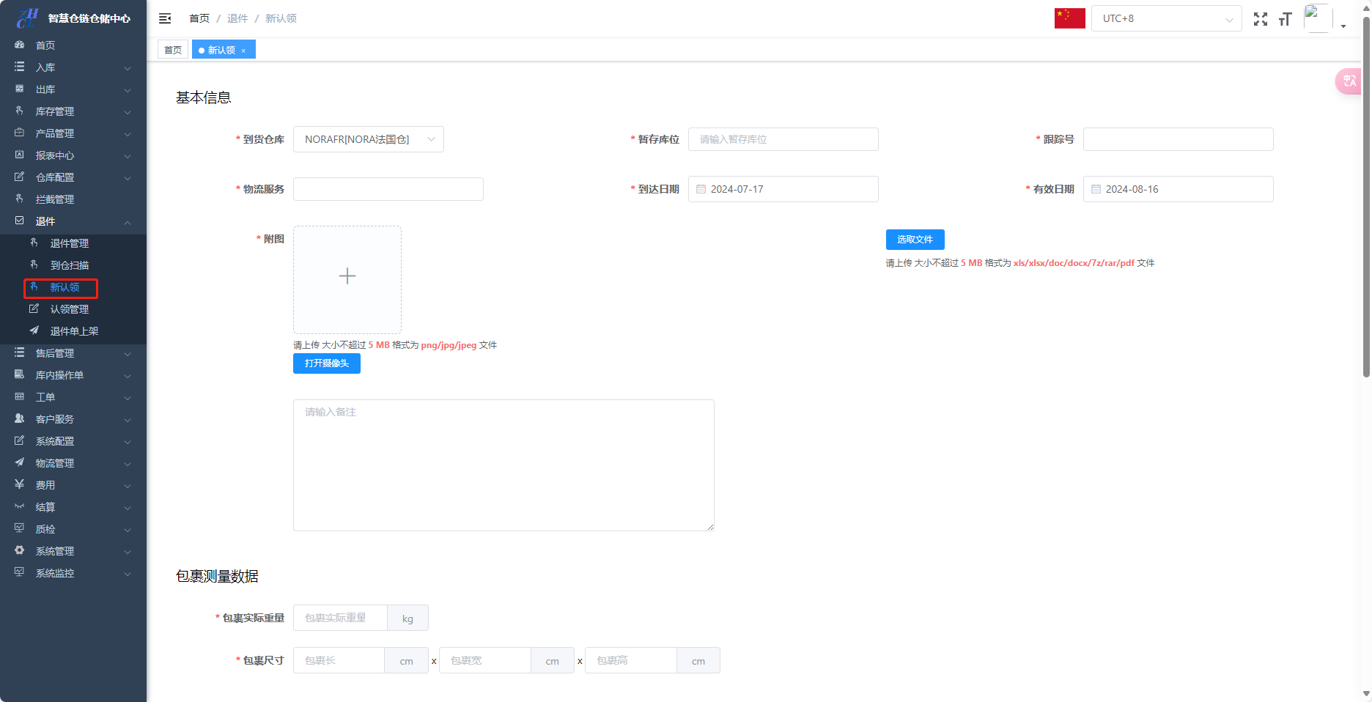Expand the 库存管理 sidebar menu
The image size is (1372, 702).
(73, 111)
